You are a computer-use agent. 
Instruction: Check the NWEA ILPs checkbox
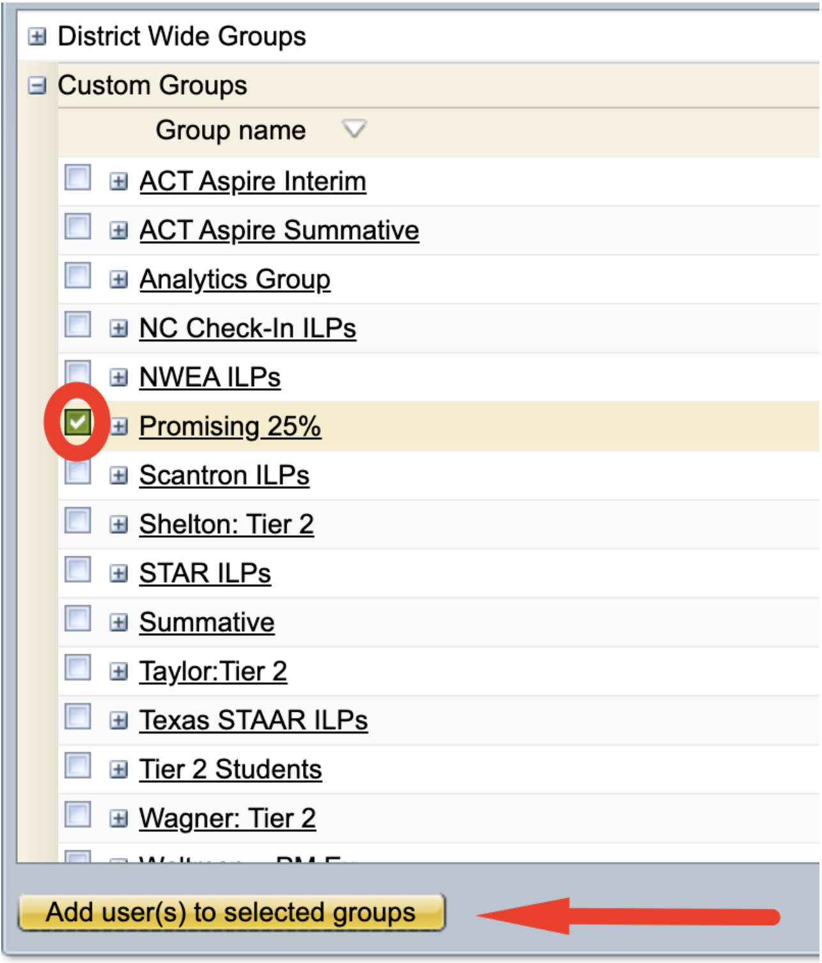[x=78, y=372]
